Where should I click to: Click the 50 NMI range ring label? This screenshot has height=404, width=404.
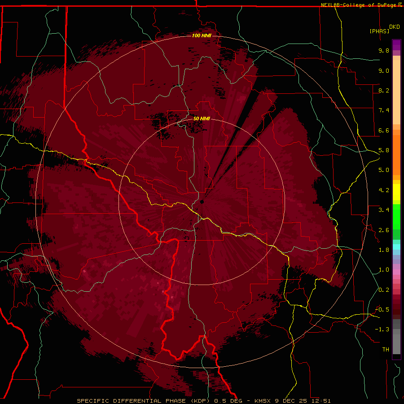(x=202, y=119)
